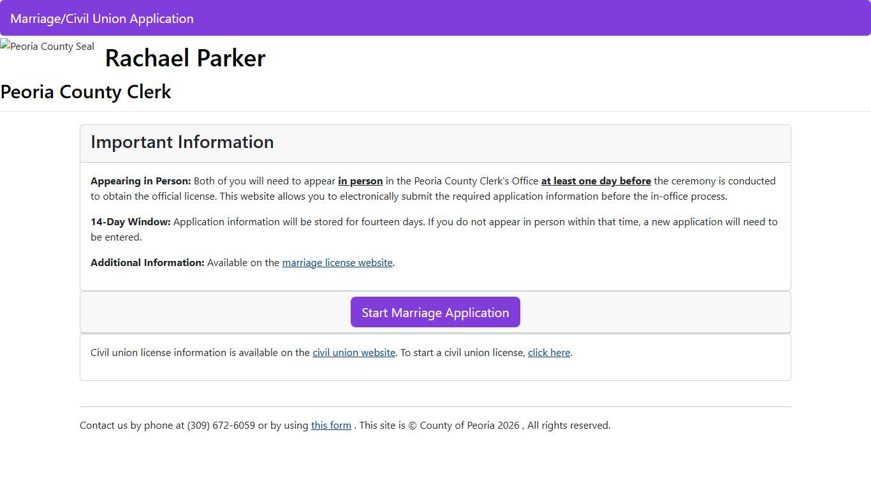Click the "stored for fourteen days" sentence

[357, 222]
